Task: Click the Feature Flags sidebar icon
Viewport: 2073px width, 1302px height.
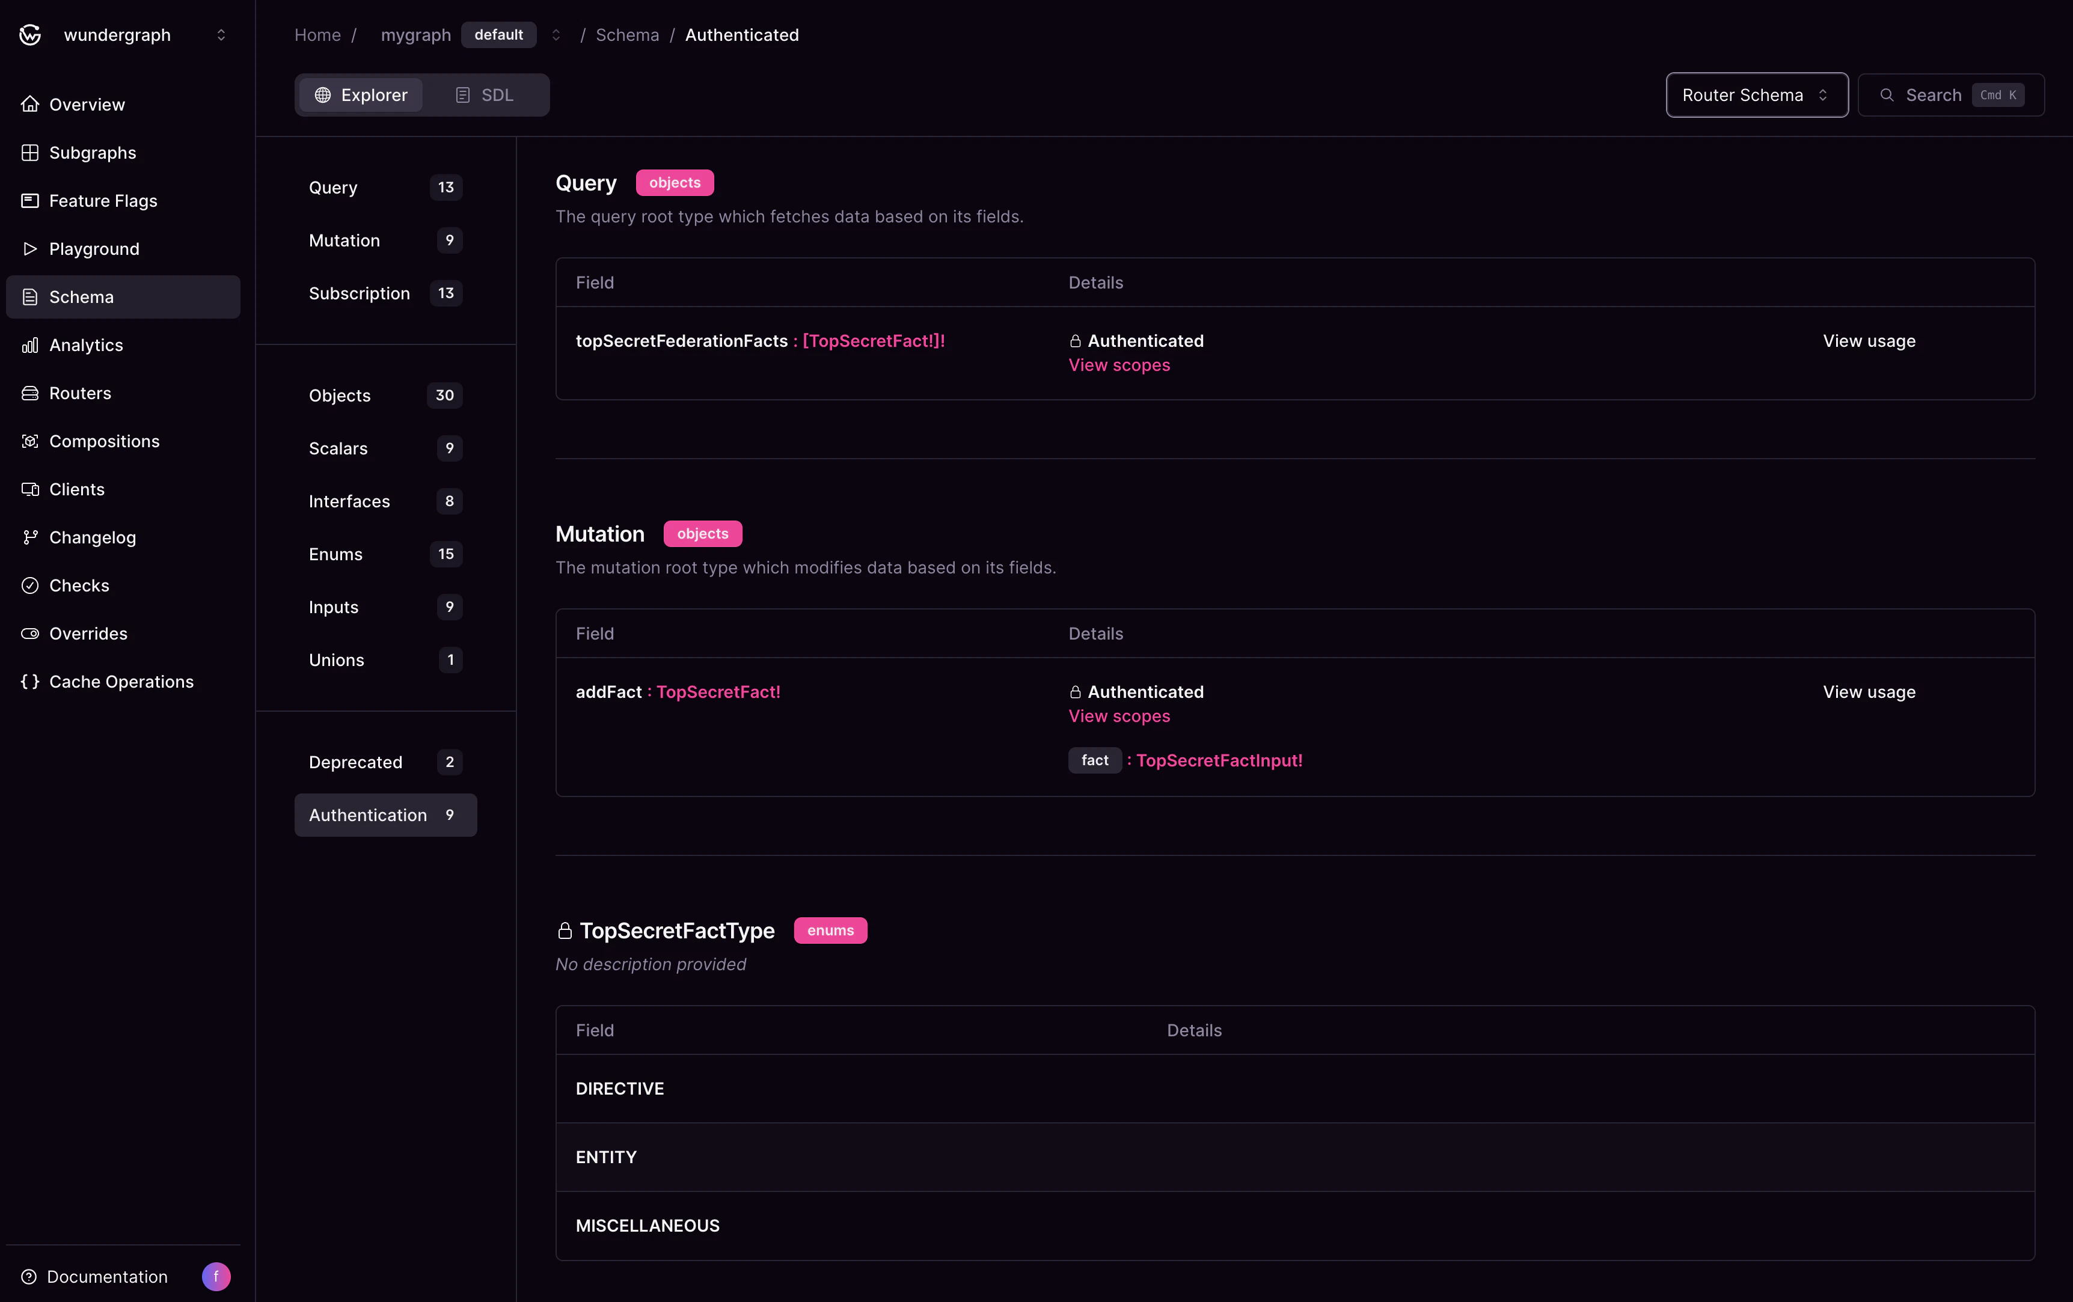Action: (30, 201)
